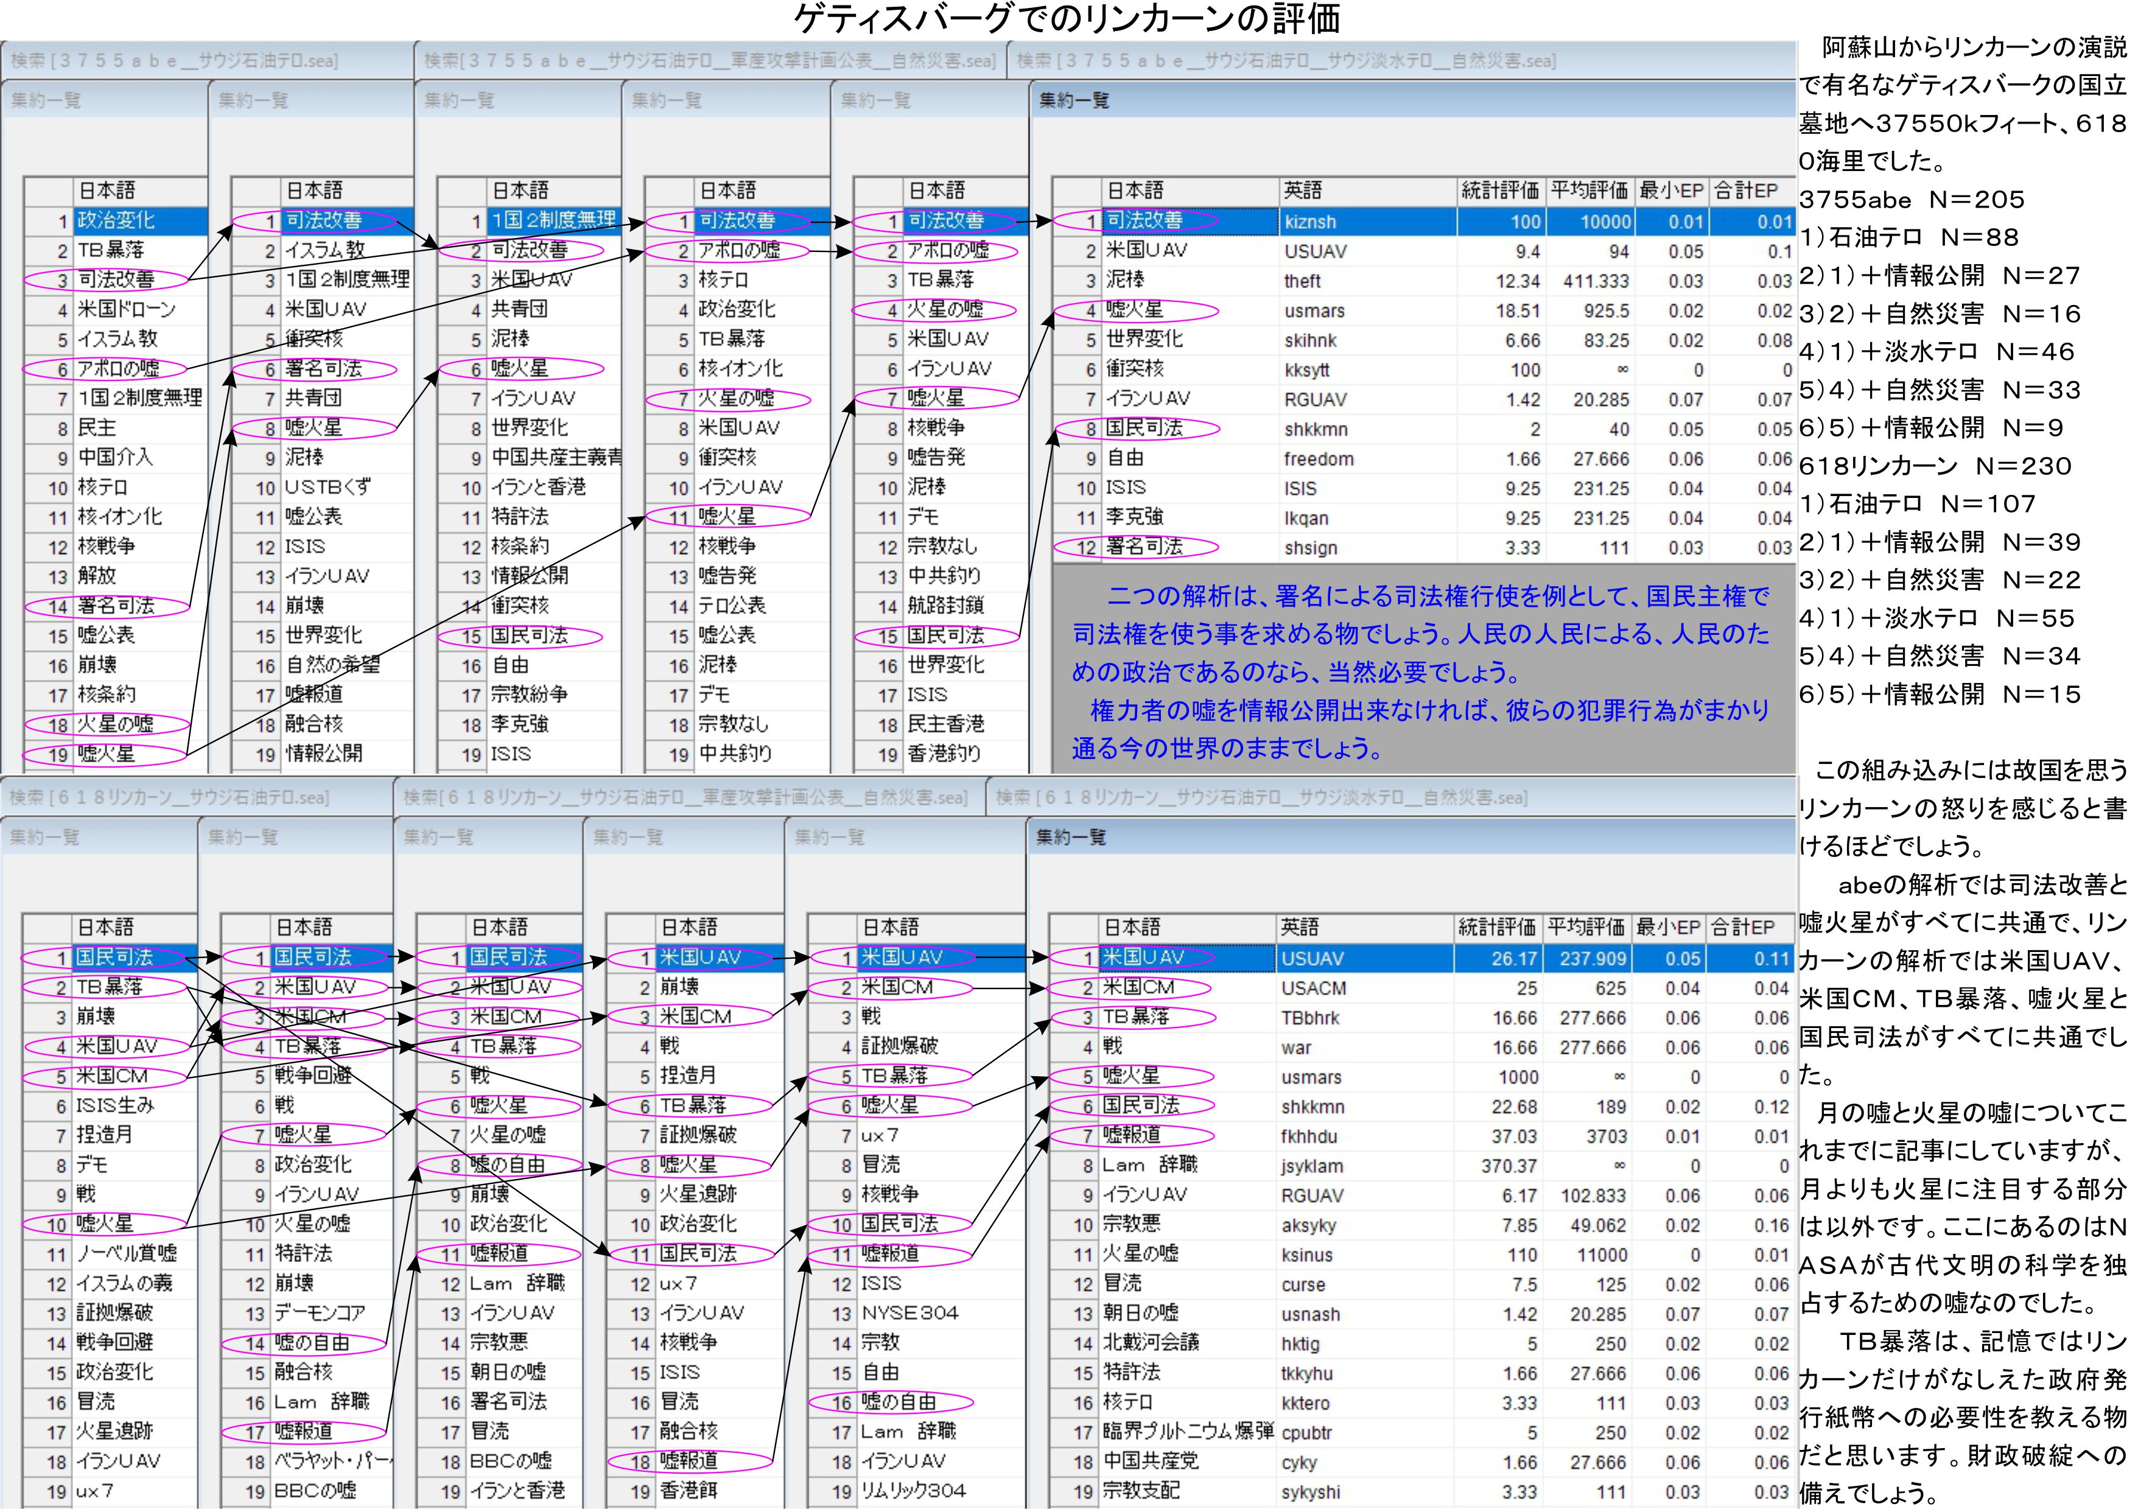Image resolution: width=2152 pixels, height=1509 pixels.
Task: Click the 検索[3755abe__サウジ石油テロ.sea] window title
Action: tap(174, 61)
